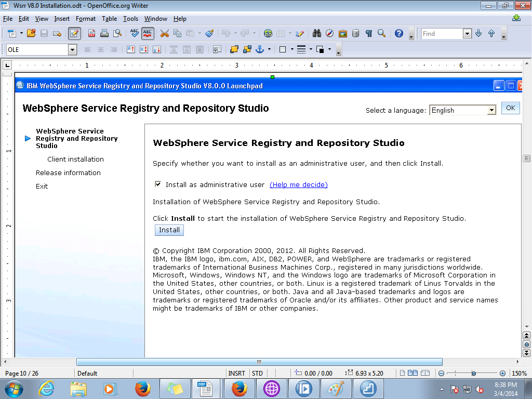Click the Document as E-mail icon

click(x=57, y=33)
